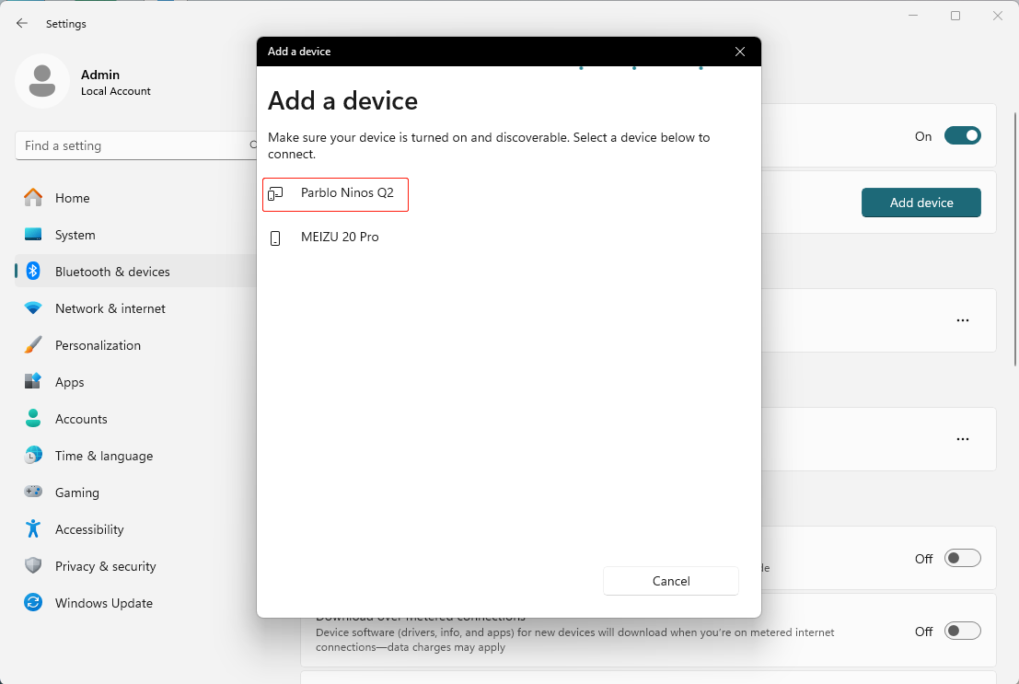This screenshot has height=684, width=1019.
Task: Select the Parblo Ninos Q2 device
Action: click(x=335, y=193)
